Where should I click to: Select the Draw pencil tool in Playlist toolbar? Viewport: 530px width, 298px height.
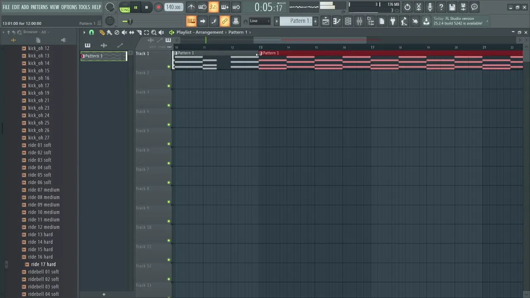[x=102, y=32]
